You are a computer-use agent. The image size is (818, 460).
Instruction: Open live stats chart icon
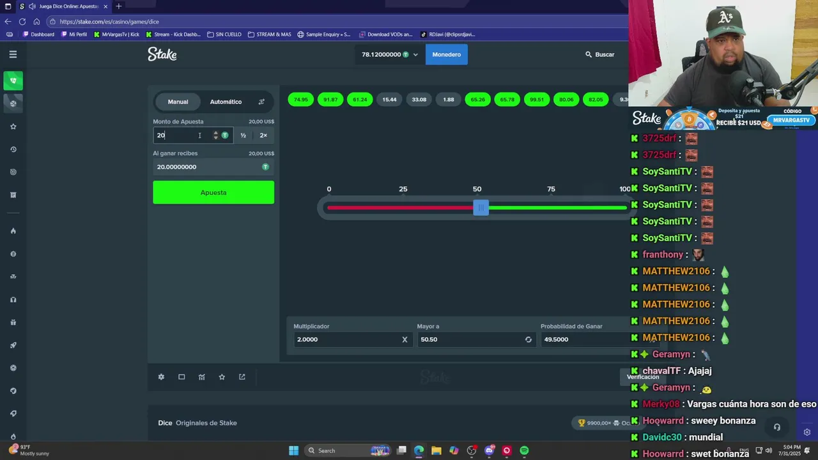tap(202, 377)
